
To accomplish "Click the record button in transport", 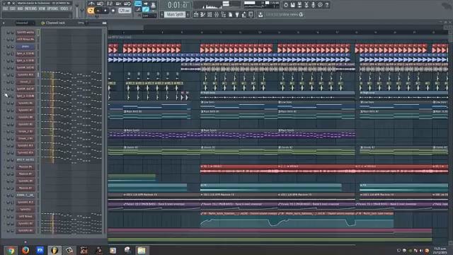I will (113, 11).
